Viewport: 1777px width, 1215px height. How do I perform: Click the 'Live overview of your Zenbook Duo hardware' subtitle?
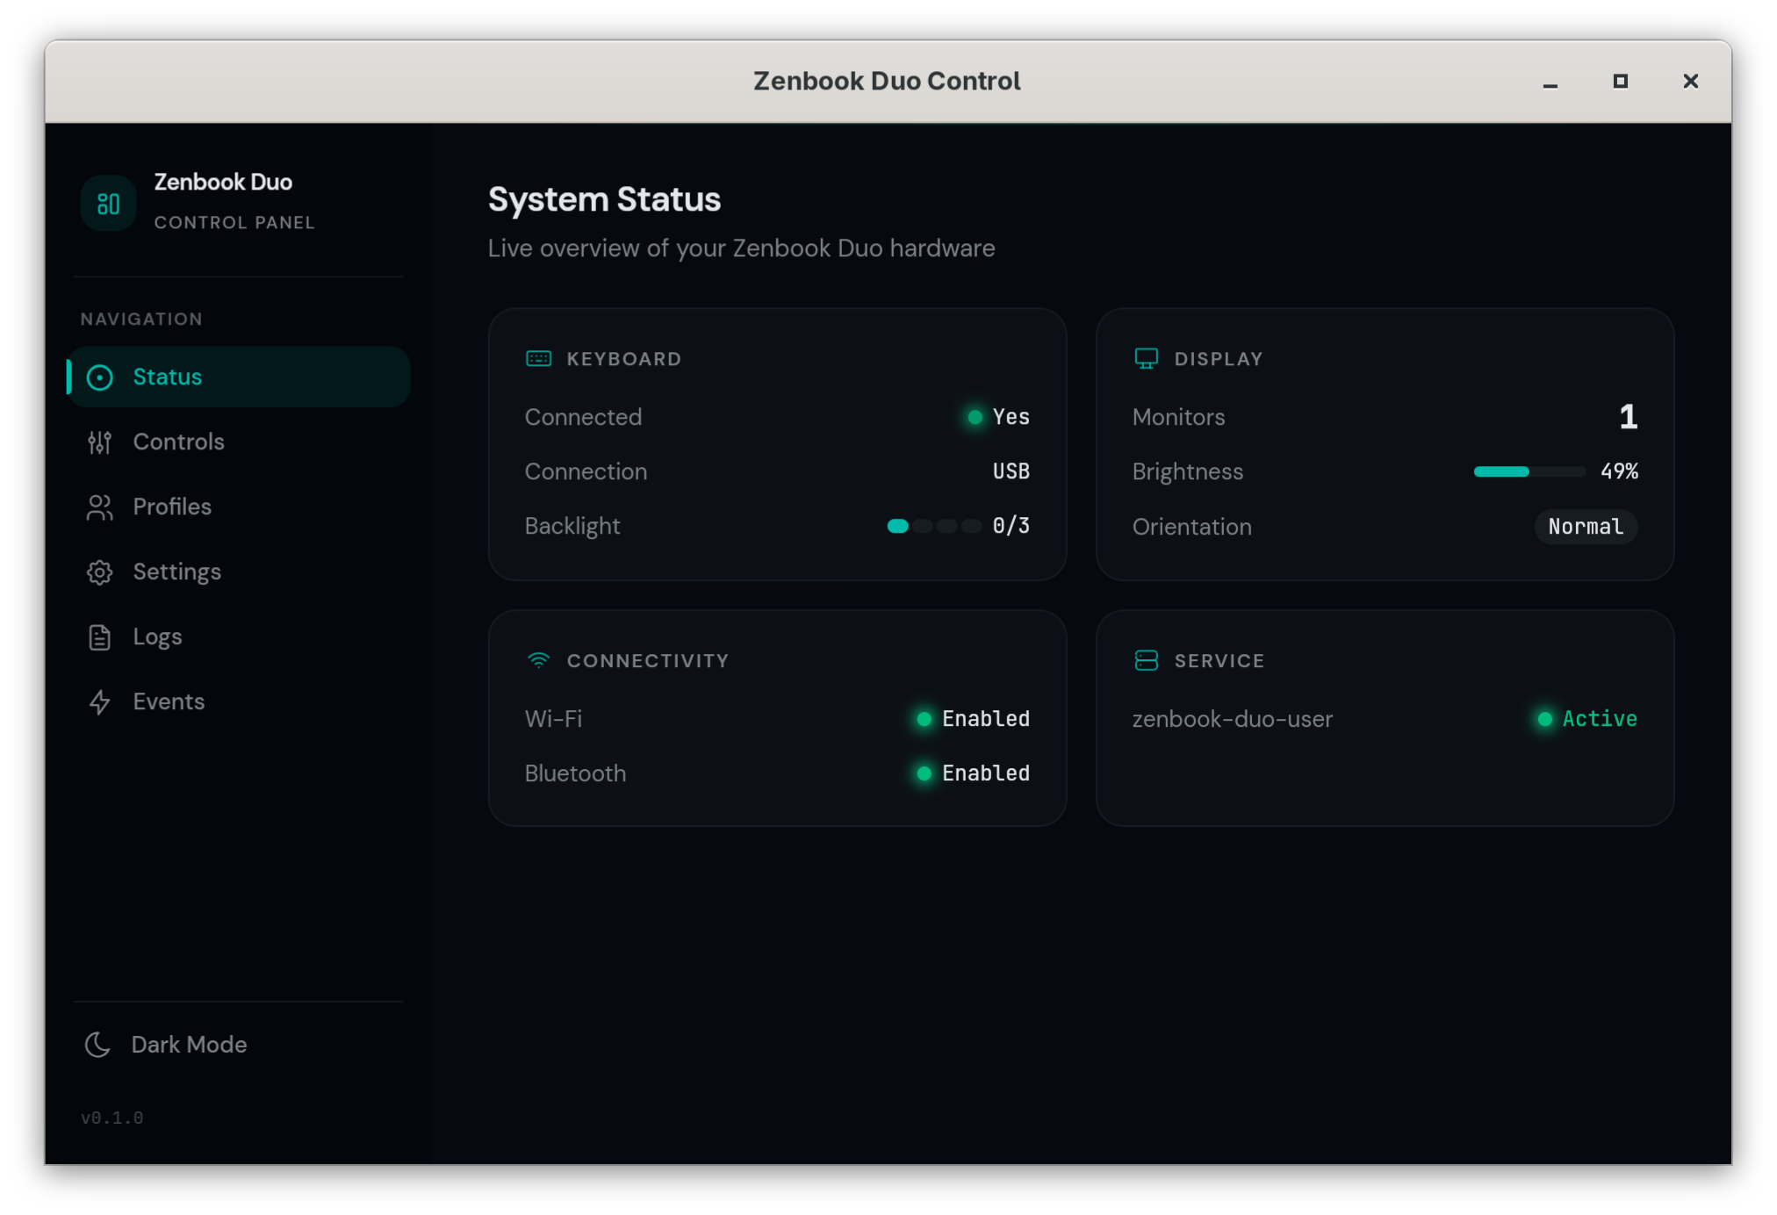pos(741,248)
